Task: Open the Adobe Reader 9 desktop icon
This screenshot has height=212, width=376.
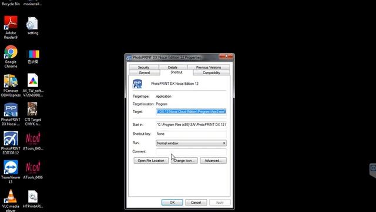Action: click(x=11, y=27)
